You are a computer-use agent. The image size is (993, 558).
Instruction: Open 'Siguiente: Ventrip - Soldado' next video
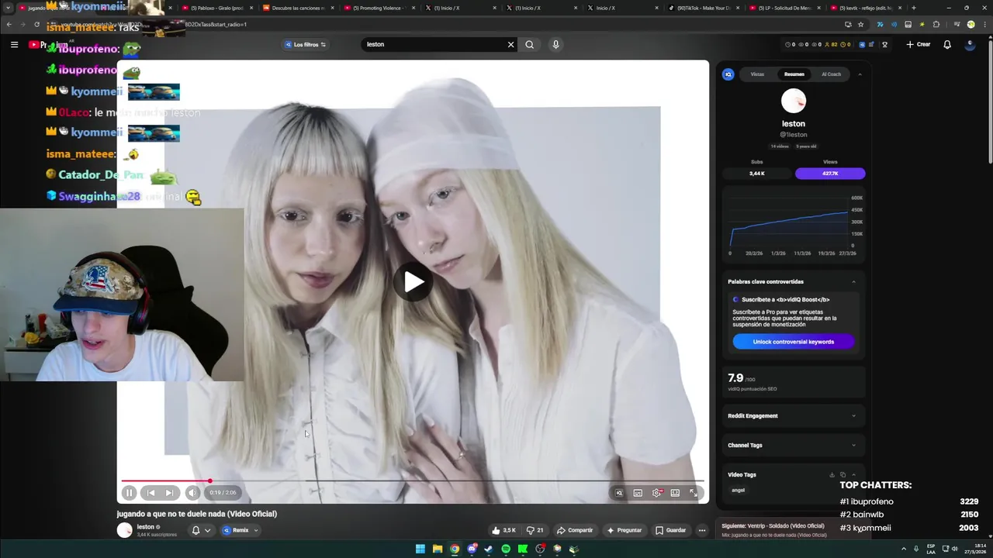point(773,525)
